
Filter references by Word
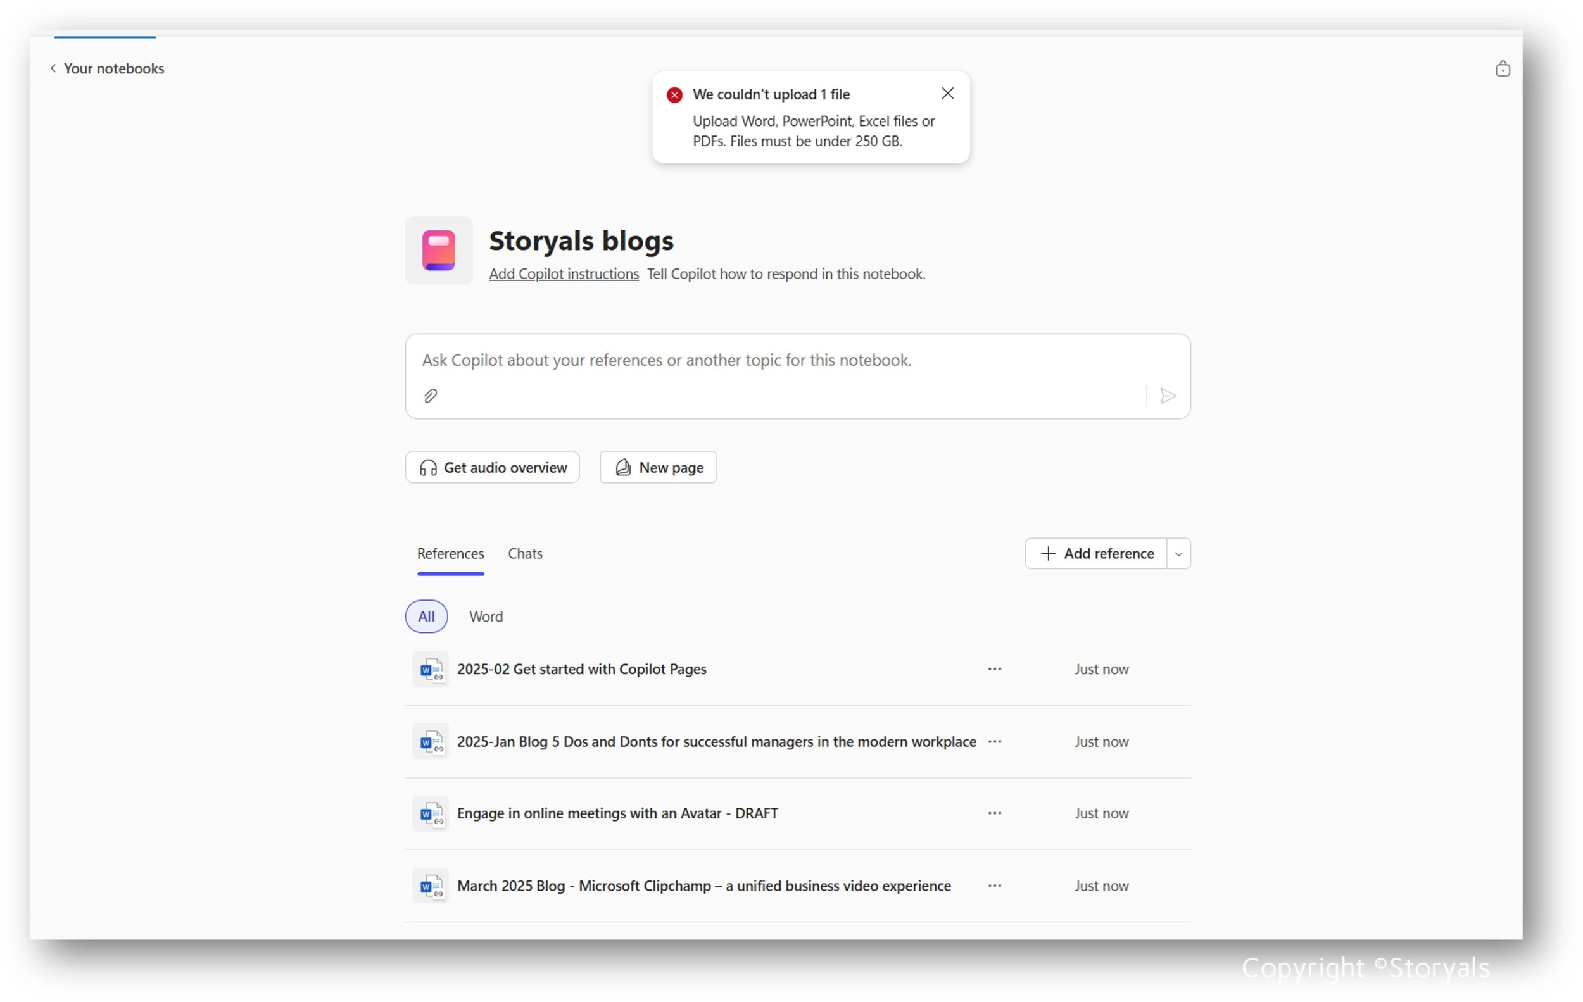486,617
